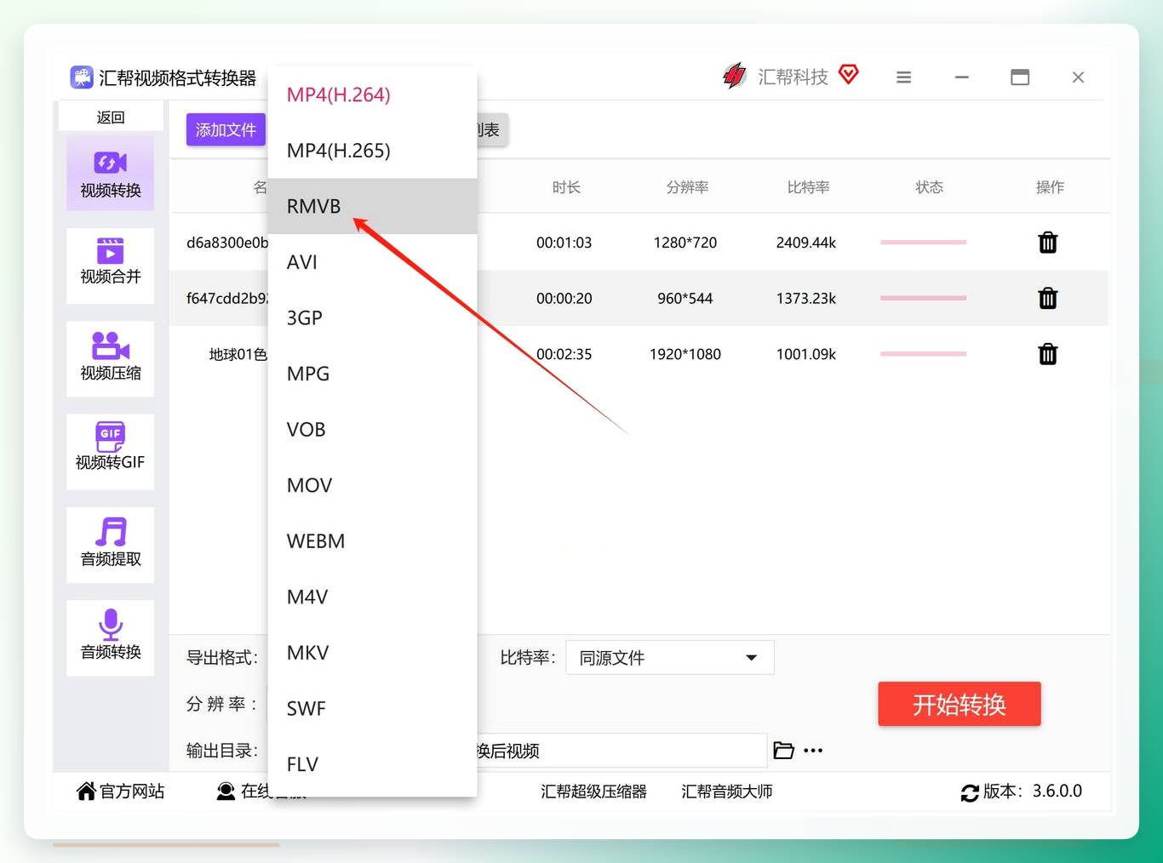Image resolution: width=1163 pixels, height=863 pixels.
Task: Pick FLV output format
Action: tap(372, 764)
